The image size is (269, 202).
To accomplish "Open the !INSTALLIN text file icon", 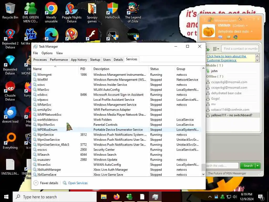I will [x=10, y=167].
